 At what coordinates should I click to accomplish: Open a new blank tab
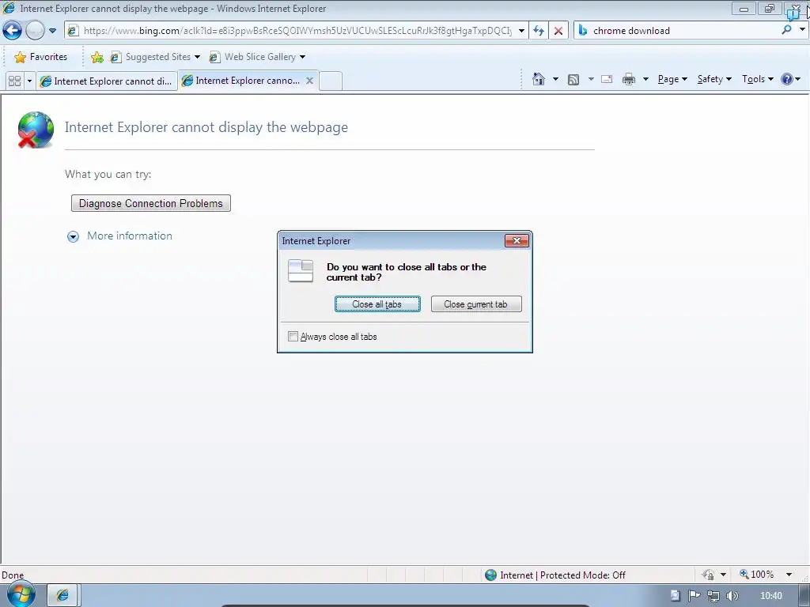(x=331, y=81)
